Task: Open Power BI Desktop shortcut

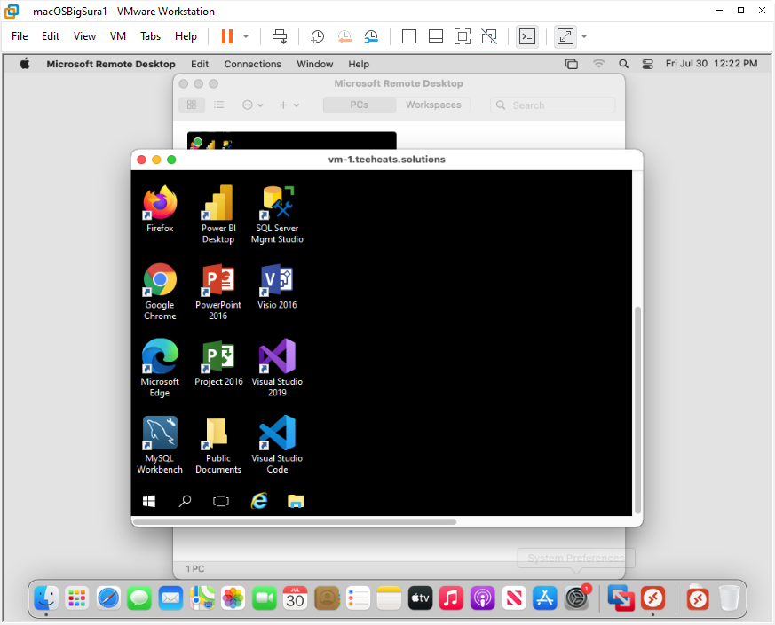Action: tap(218, 215)
